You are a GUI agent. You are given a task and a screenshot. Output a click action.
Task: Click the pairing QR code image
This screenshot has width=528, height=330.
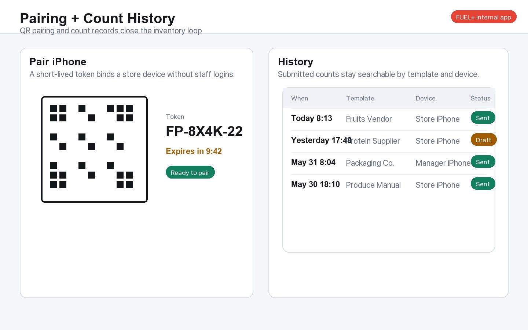pos(94,149)
